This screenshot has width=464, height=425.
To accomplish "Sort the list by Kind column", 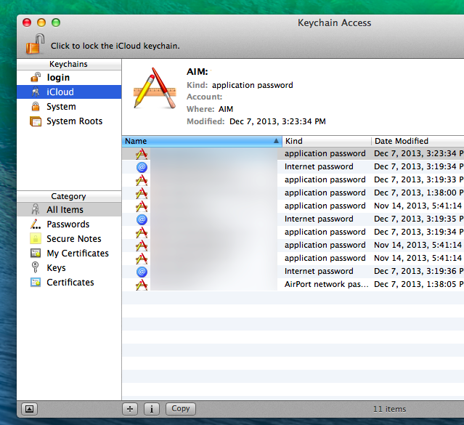I will click(327, 141).
